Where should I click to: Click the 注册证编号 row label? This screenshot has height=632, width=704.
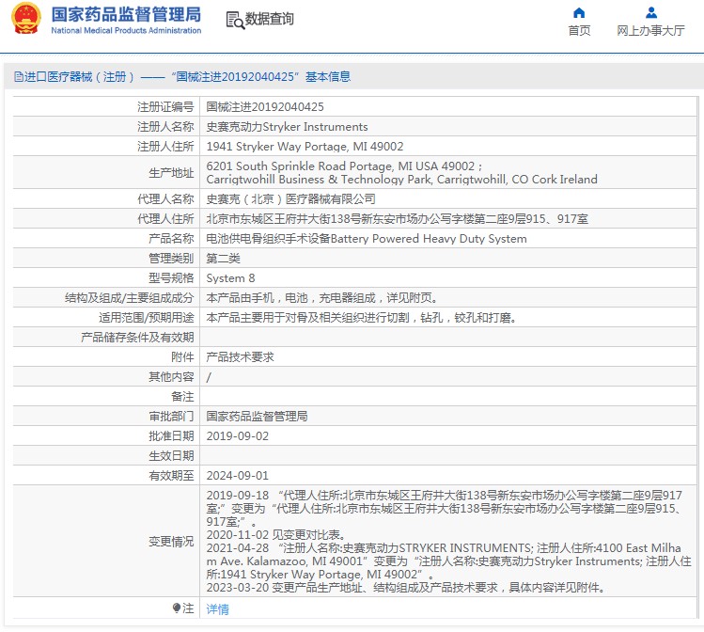tap(165, 107)
